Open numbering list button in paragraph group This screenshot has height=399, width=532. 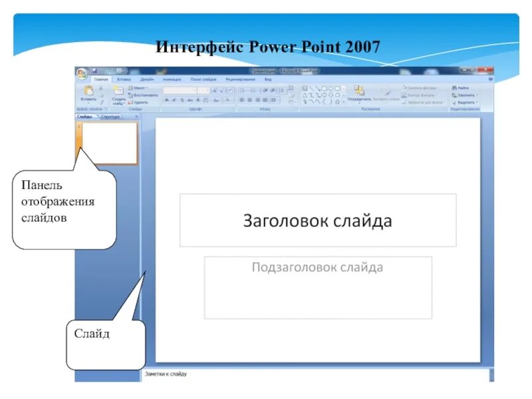point(253,90)
